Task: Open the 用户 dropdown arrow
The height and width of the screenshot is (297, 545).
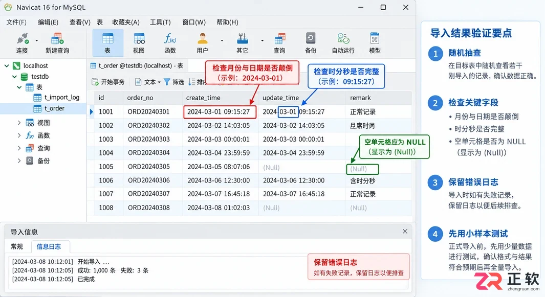Action: (222, 41)
